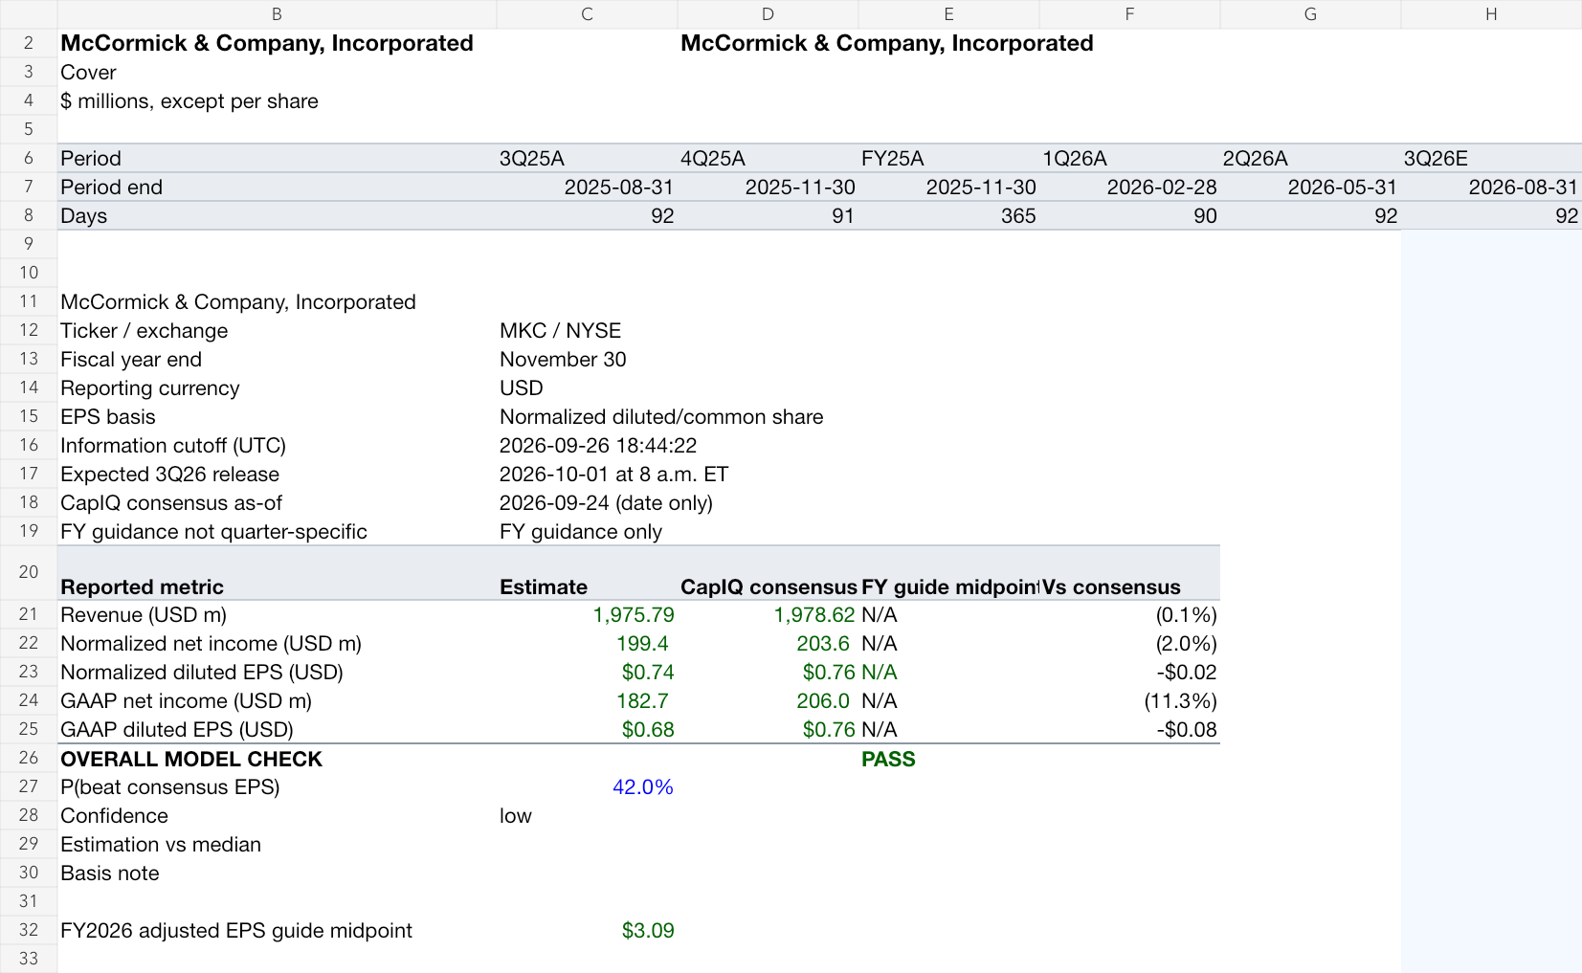Select revenue estimate '1,975.79' cell
Image resolution: width=1582 pixels, height=973 pixels.
pos(587,614)
